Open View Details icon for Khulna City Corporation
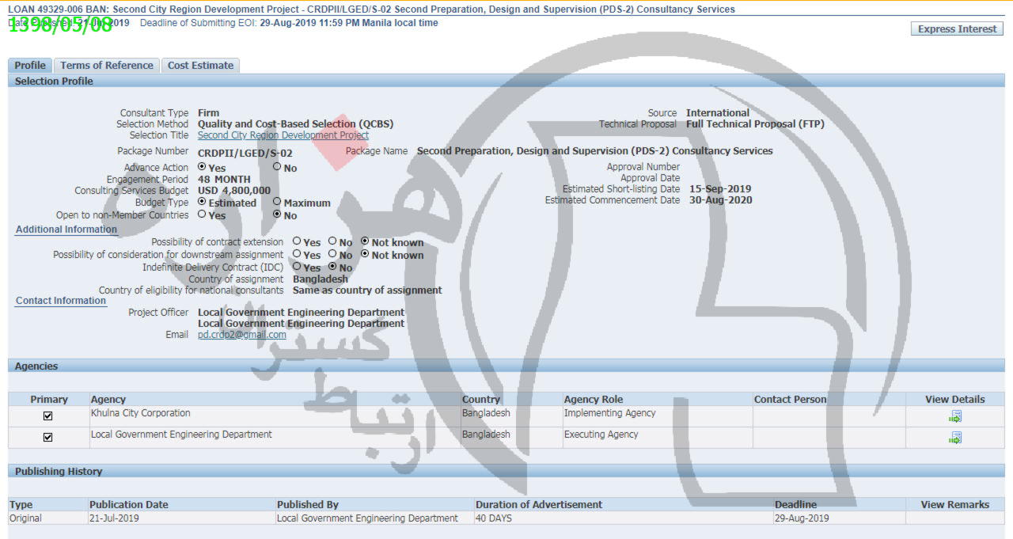The image size is (1013, 539). pos(955,416)
